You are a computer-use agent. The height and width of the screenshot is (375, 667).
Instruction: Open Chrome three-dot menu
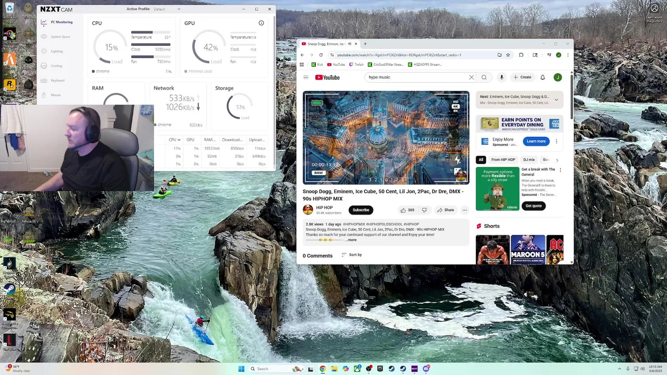point(567,55)
